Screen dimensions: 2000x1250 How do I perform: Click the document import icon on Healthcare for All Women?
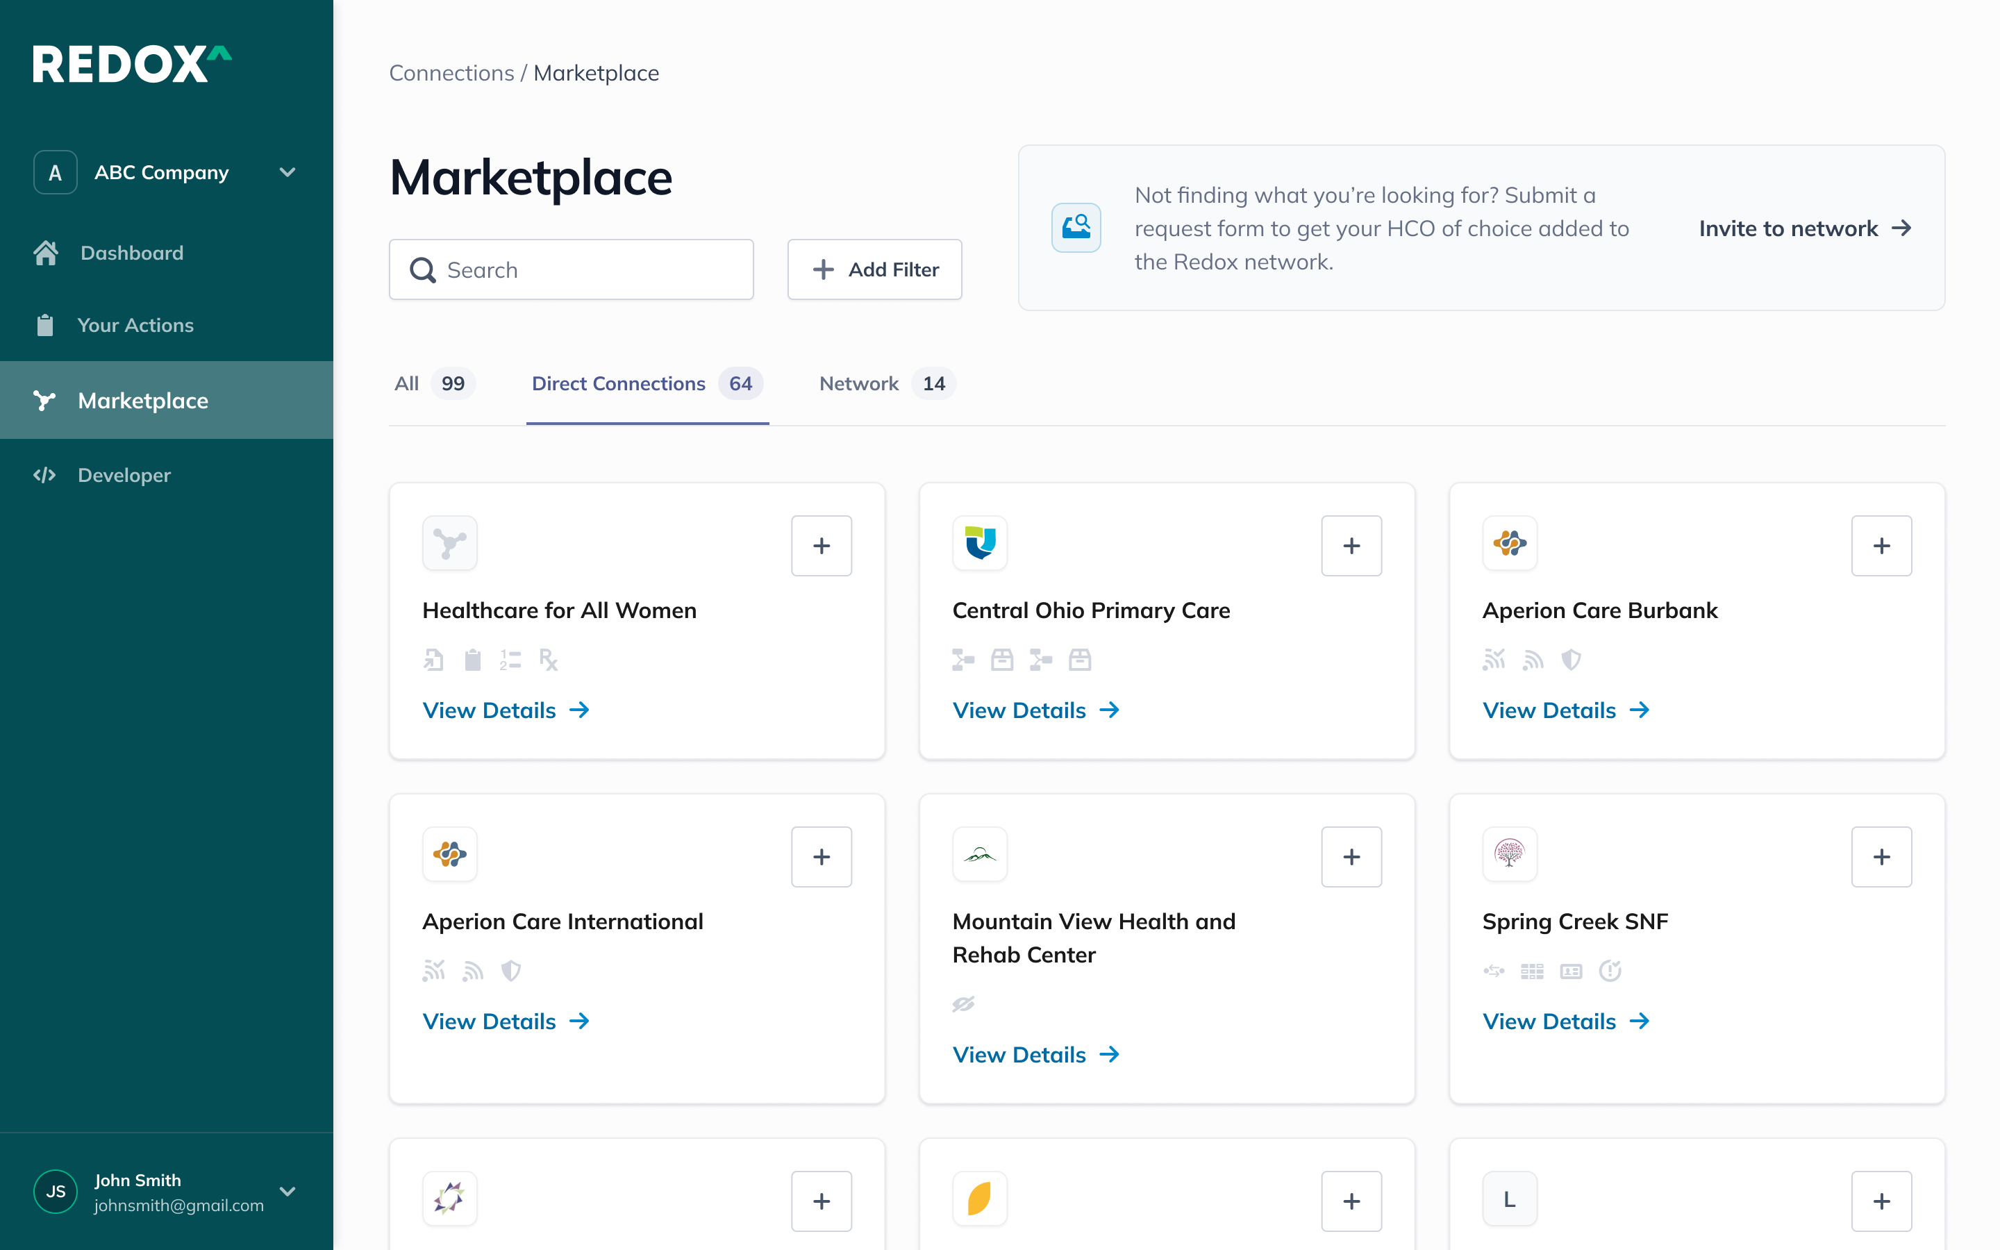tap(434, 660)
